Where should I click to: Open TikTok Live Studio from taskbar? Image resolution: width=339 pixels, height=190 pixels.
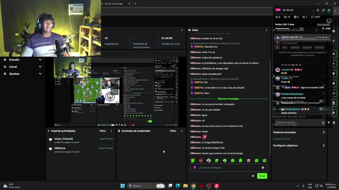click(x=217, y=186)
